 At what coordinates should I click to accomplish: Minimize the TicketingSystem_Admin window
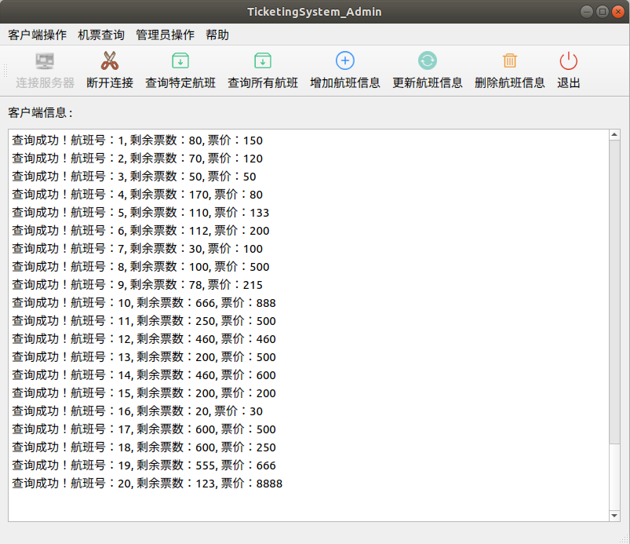click(587, 12)
